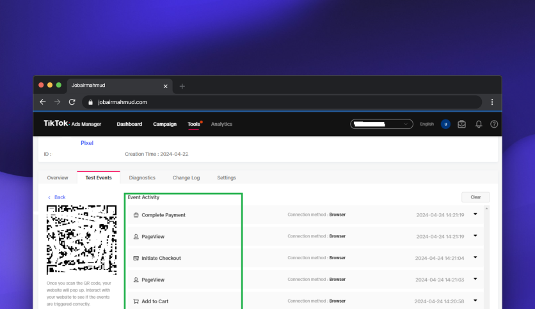Viewport: 535px width, 309px height.
Task: Click Creation Time 2024-04-22 text
Action: click(x=157, y=154)
